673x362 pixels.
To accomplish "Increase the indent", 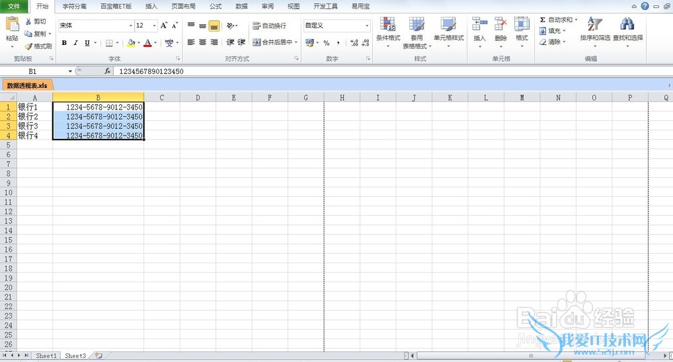I will (x=242, y=42).
